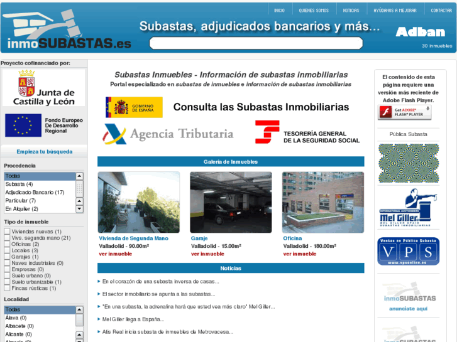The width and height of the screenshot is (457, 342).
Task: Tick the Empresas checkbox
Action: click(7, 269)
